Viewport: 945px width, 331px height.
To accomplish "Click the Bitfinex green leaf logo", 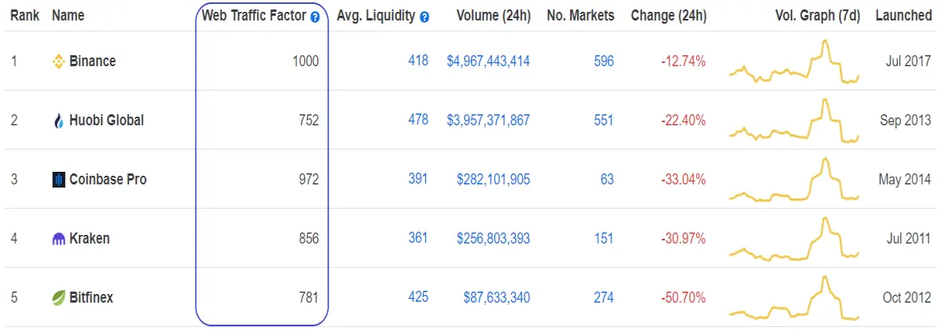I will click(57, 298).
